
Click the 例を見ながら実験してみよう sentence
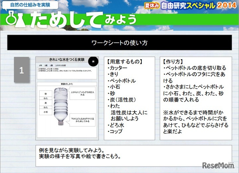coord(72,150)
